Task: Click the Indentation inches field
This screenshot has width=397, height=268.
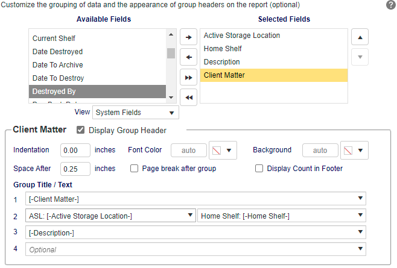Action: pos(75,150)
